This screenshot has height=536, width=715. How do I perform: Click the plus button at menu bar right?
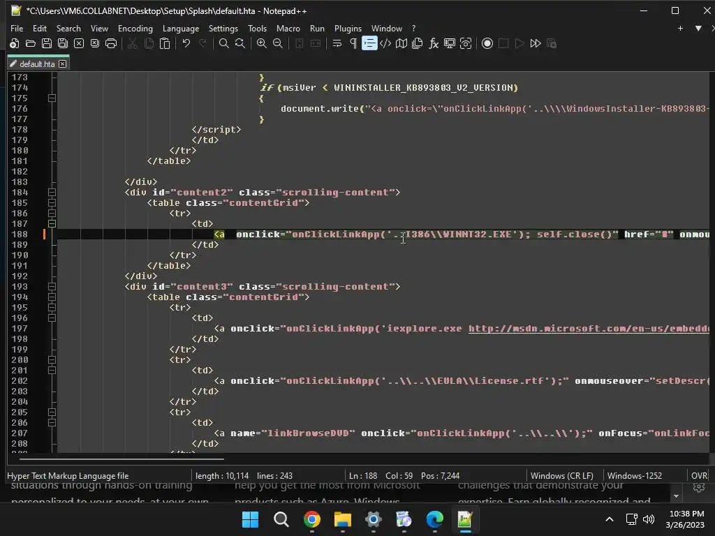click(680, 28)
